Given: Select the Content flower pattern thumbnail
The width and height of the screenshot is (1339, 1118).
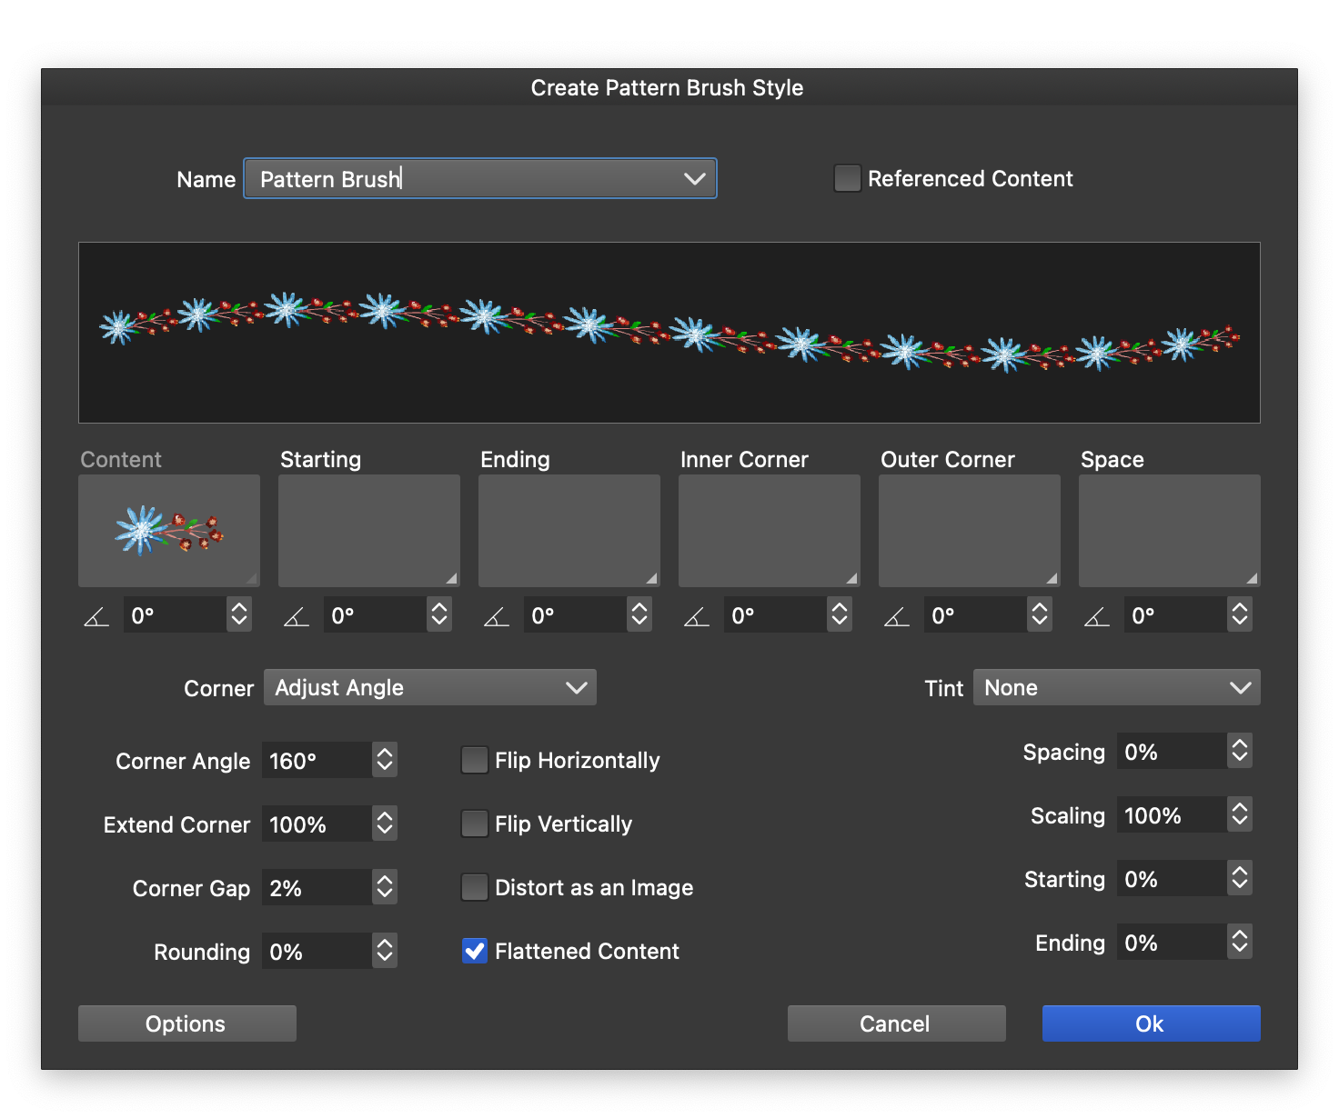Looking at the screenshot, I should [169, 531].
